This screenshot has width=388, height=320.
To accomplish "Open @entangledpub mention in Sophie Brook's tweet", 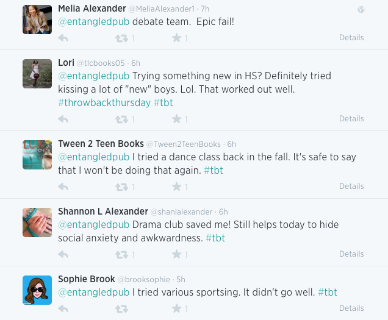I will tap(93, 293).
